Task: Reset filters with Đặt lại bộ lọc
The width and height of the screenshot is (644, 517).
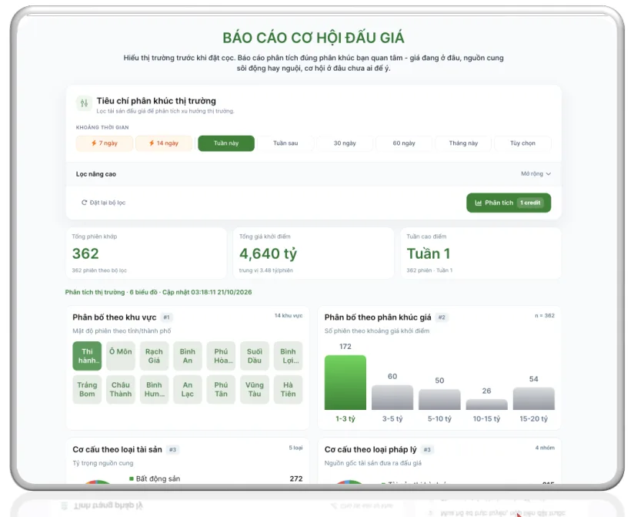Action: point(104,203)
